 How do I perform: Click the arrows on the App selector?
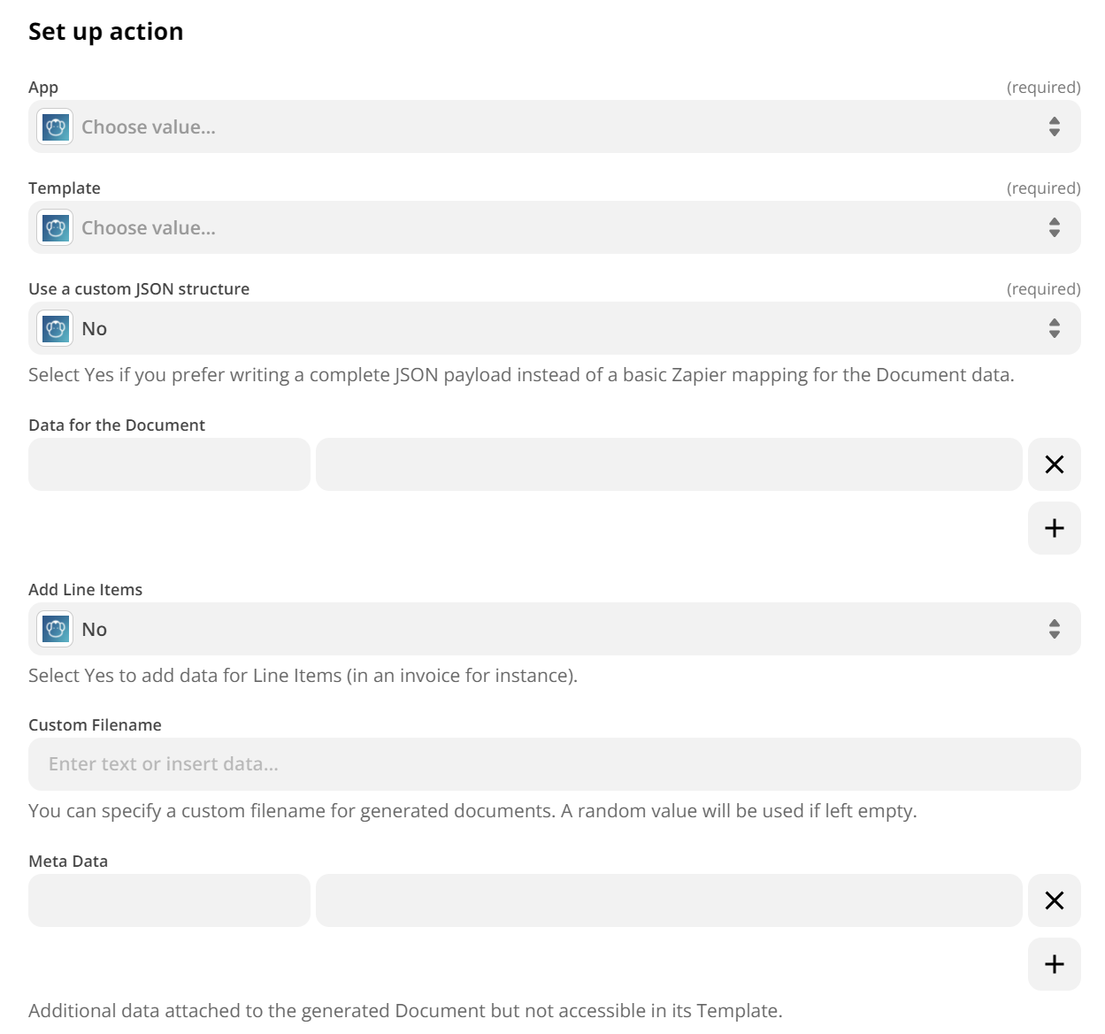(x=1054, y=126)
